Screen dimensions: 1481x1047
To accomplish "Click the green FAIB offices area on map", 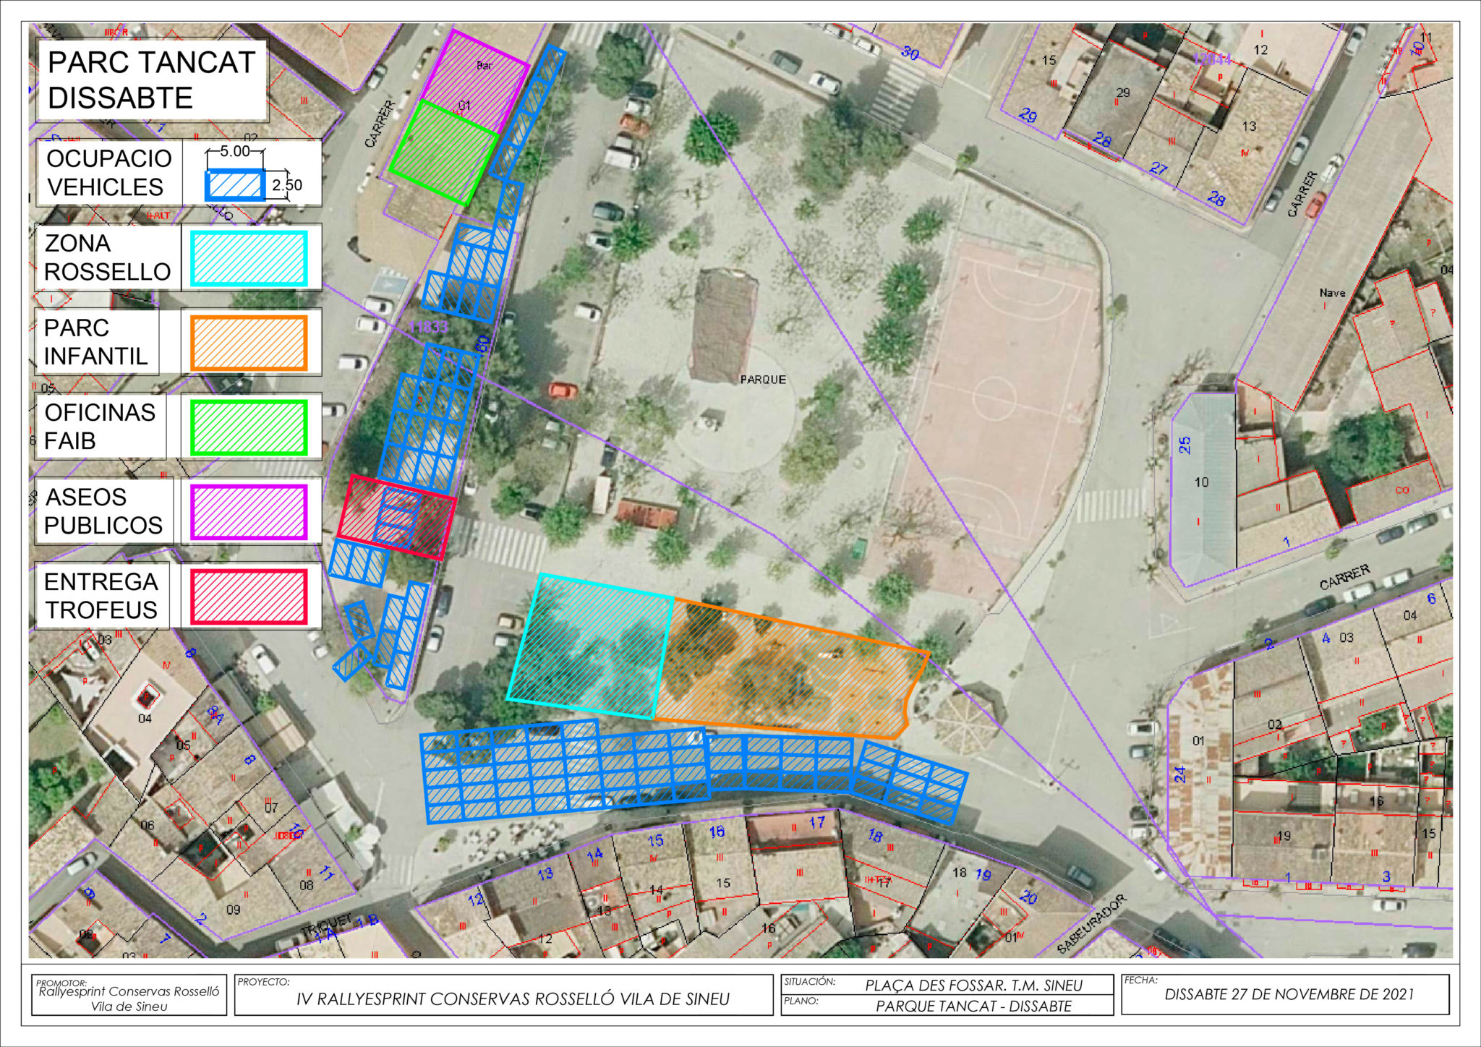I will point(443,153).
